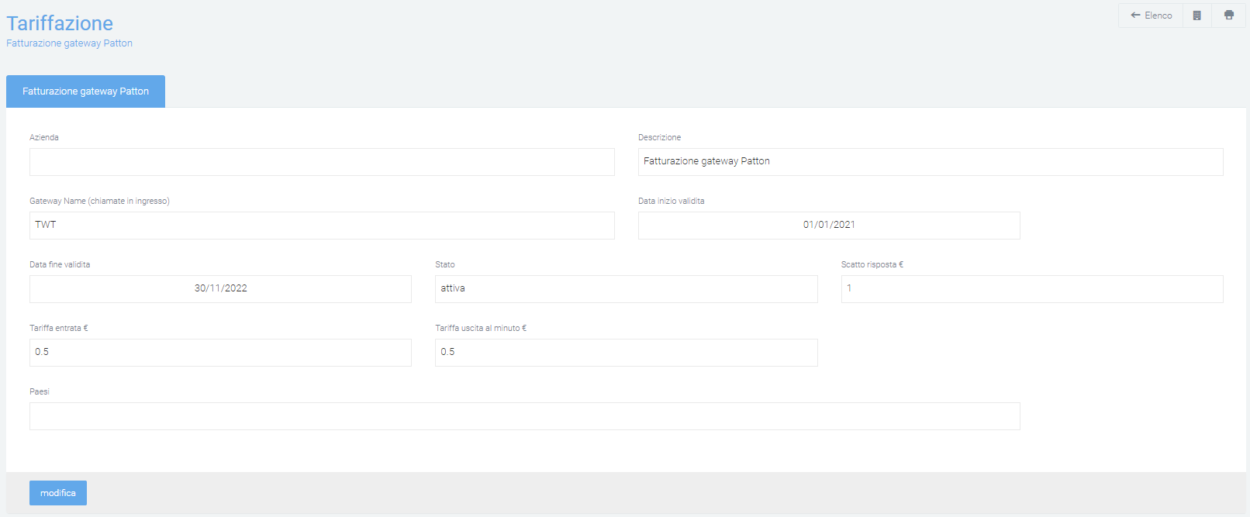Click the Tariffa uscita al minuto € label

pyautogui.click(x=481, y=328)
